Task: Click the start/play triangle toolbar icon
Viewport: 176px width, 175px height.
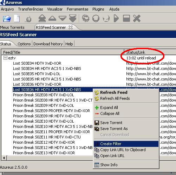Action: [116, 18]
